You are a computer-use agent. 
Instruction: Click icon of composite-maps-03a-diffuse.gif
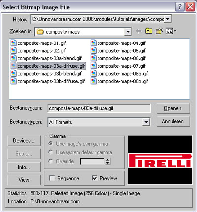(x=13, y=66)
